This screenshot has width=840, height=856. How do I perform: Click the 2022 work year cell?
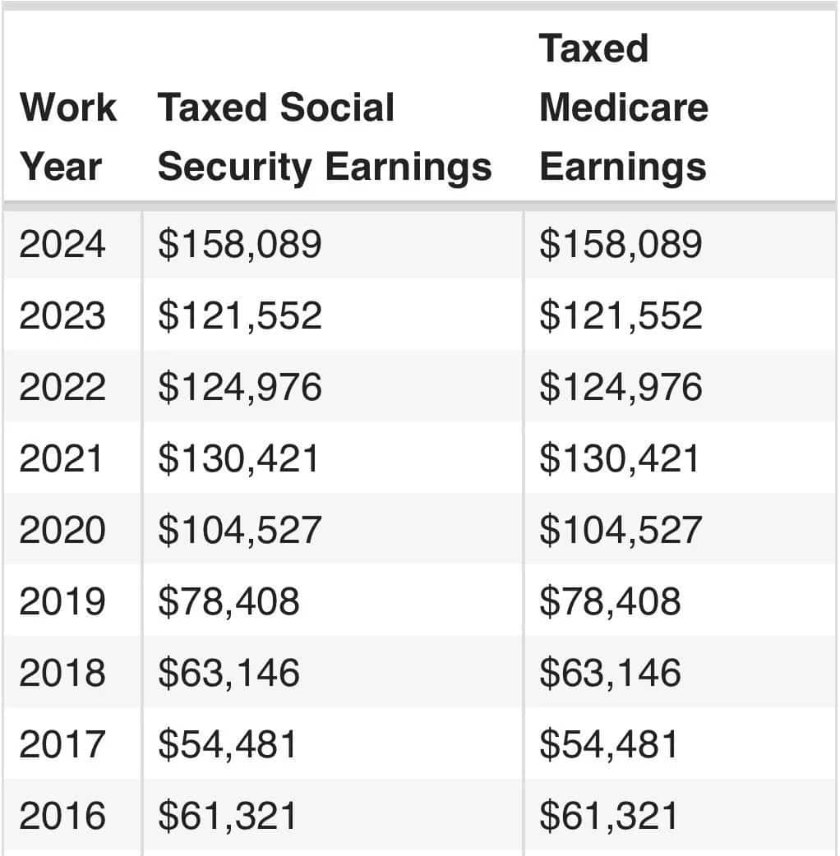[x=63, y=388]
